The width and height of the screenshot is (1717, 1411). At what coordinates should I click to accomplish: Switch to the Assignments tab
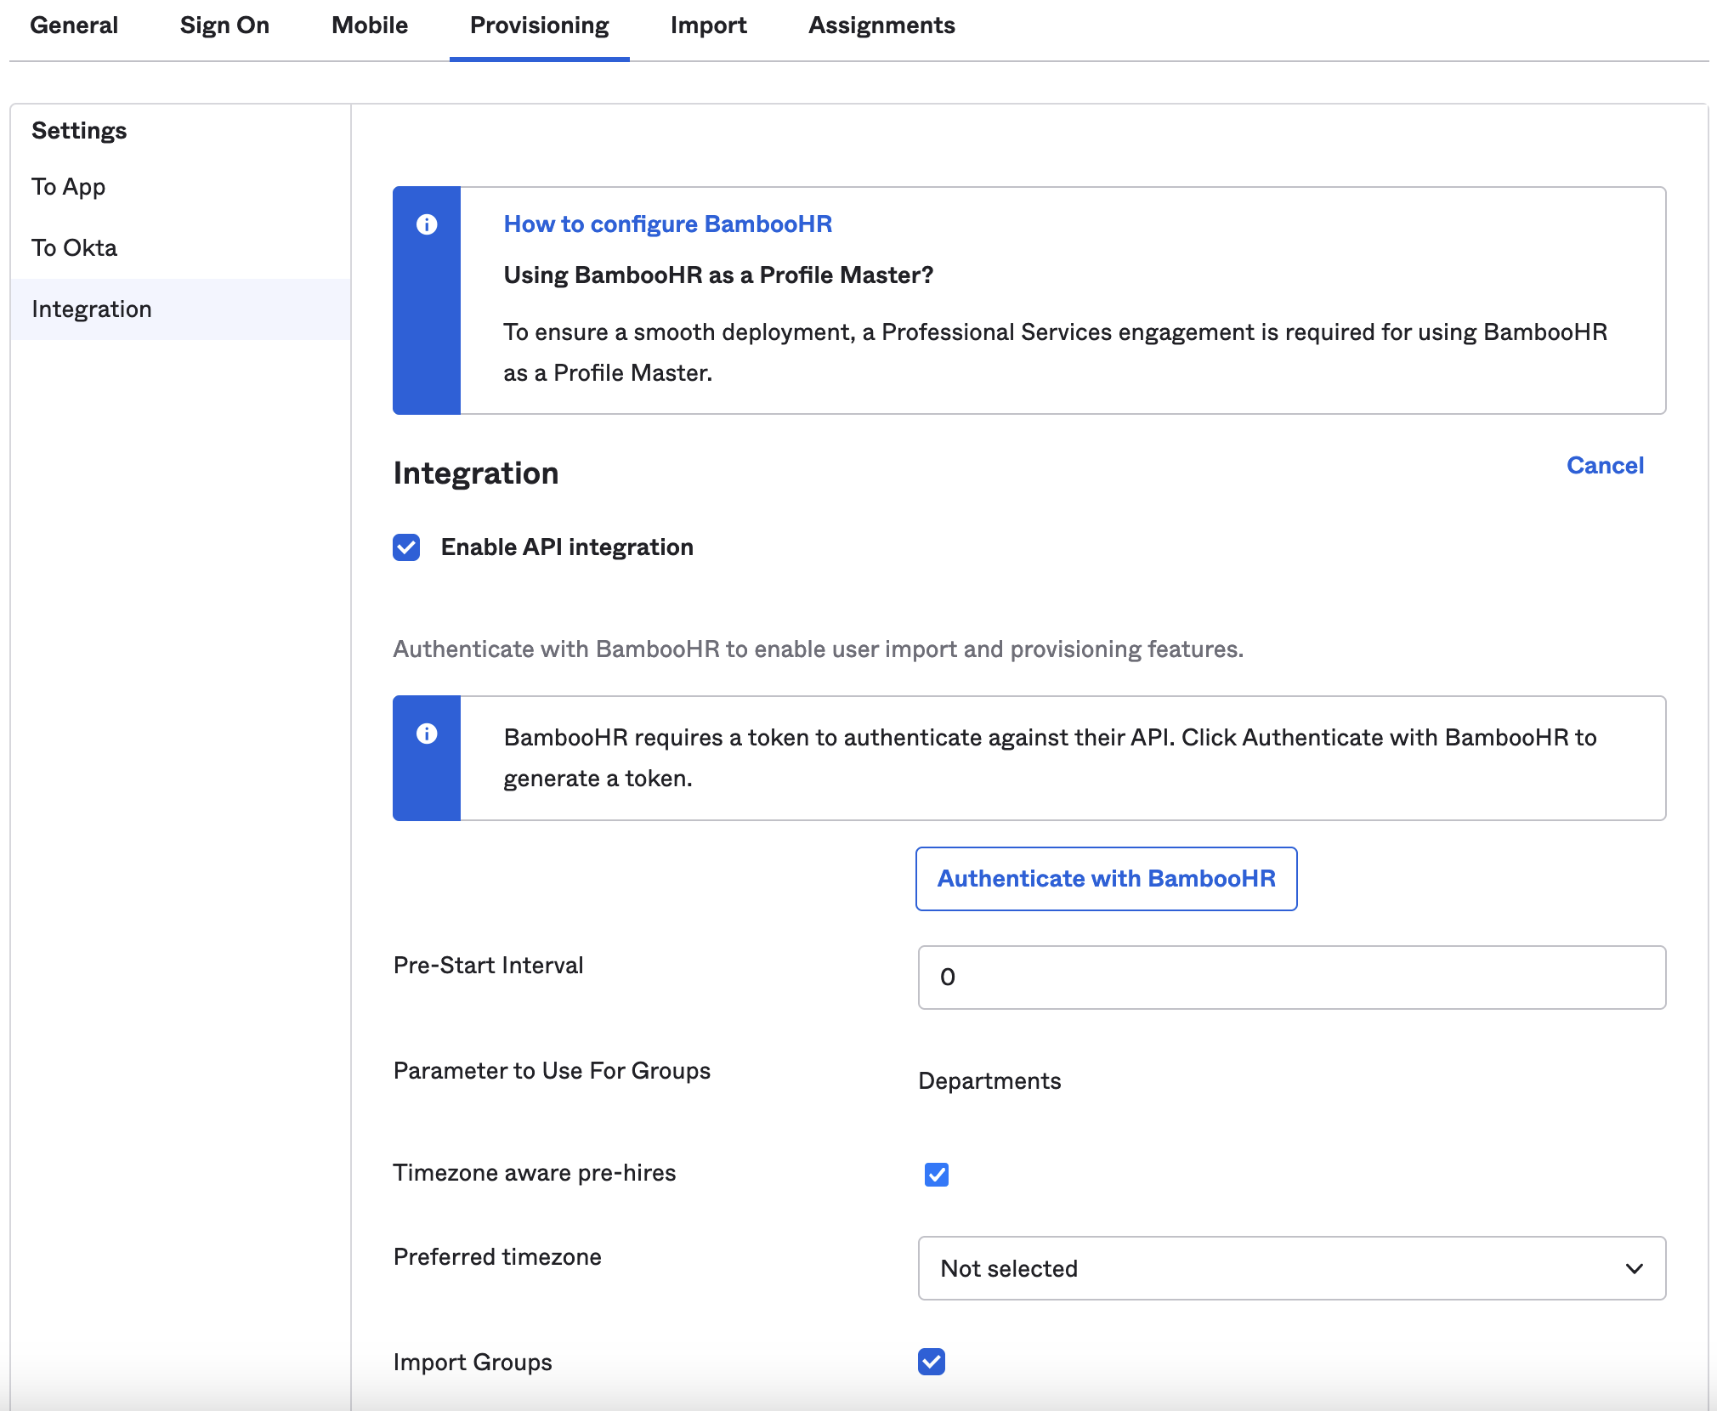(881, 25)
